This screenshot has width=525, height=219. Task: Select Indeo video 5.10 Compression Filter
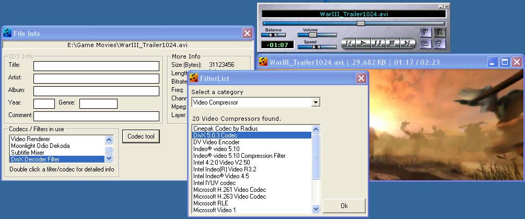[x=252, y=156]
